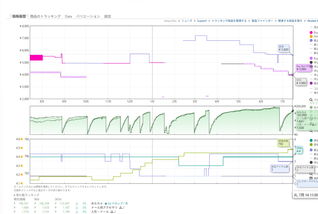Open the Data tab
The height and width of the screenshot is (214, 318).
click(x=68, y=16)
